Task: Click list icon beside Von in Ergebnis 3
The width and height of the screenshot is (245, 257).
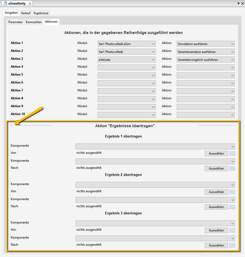Action: (232, 230)
